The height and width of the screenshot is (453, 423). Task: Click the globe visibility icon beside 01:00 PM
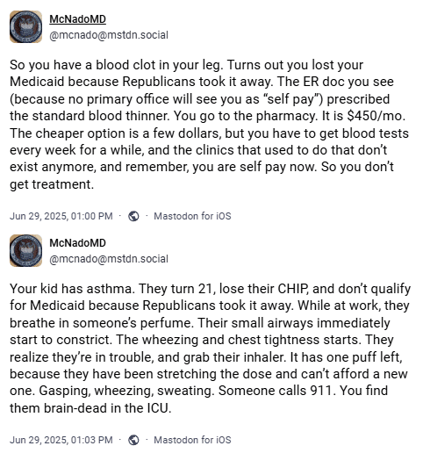(133, 216)
